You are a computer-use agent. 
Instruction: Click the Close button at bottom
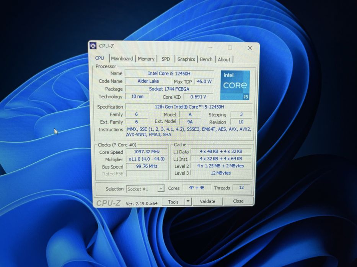click(238, 201)
